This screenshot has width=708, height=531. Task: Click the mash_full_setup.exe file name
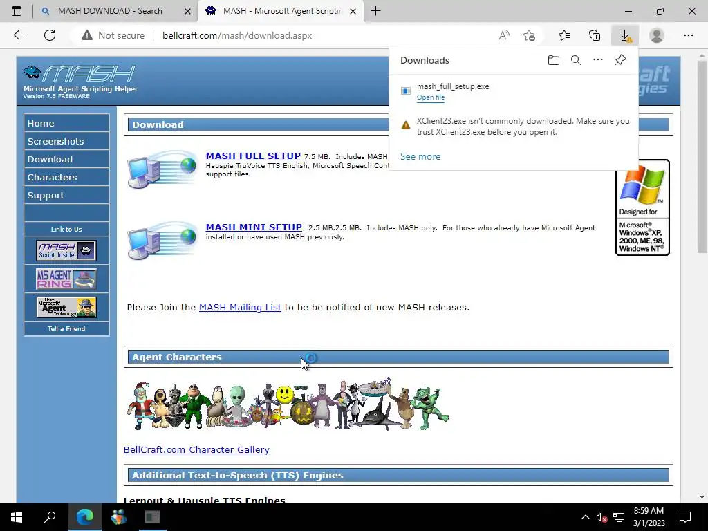click(453, 86)
